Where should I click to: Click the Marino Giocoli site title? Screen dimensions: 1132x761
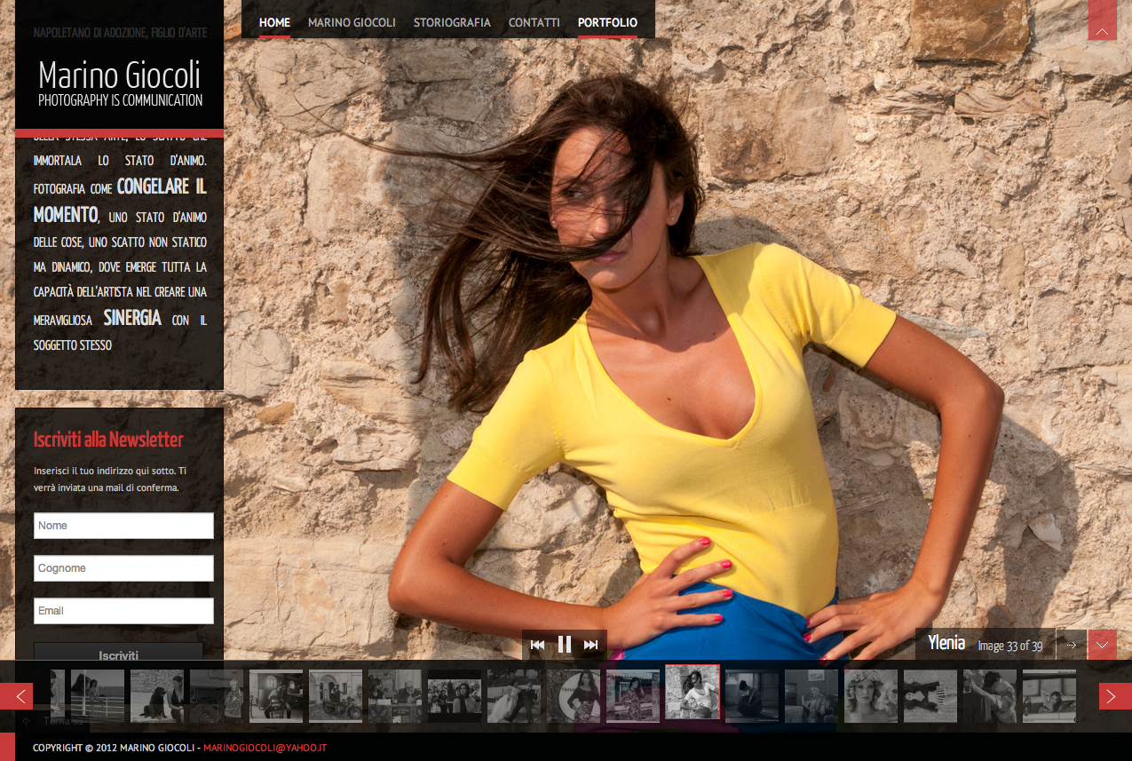point(120,75)
